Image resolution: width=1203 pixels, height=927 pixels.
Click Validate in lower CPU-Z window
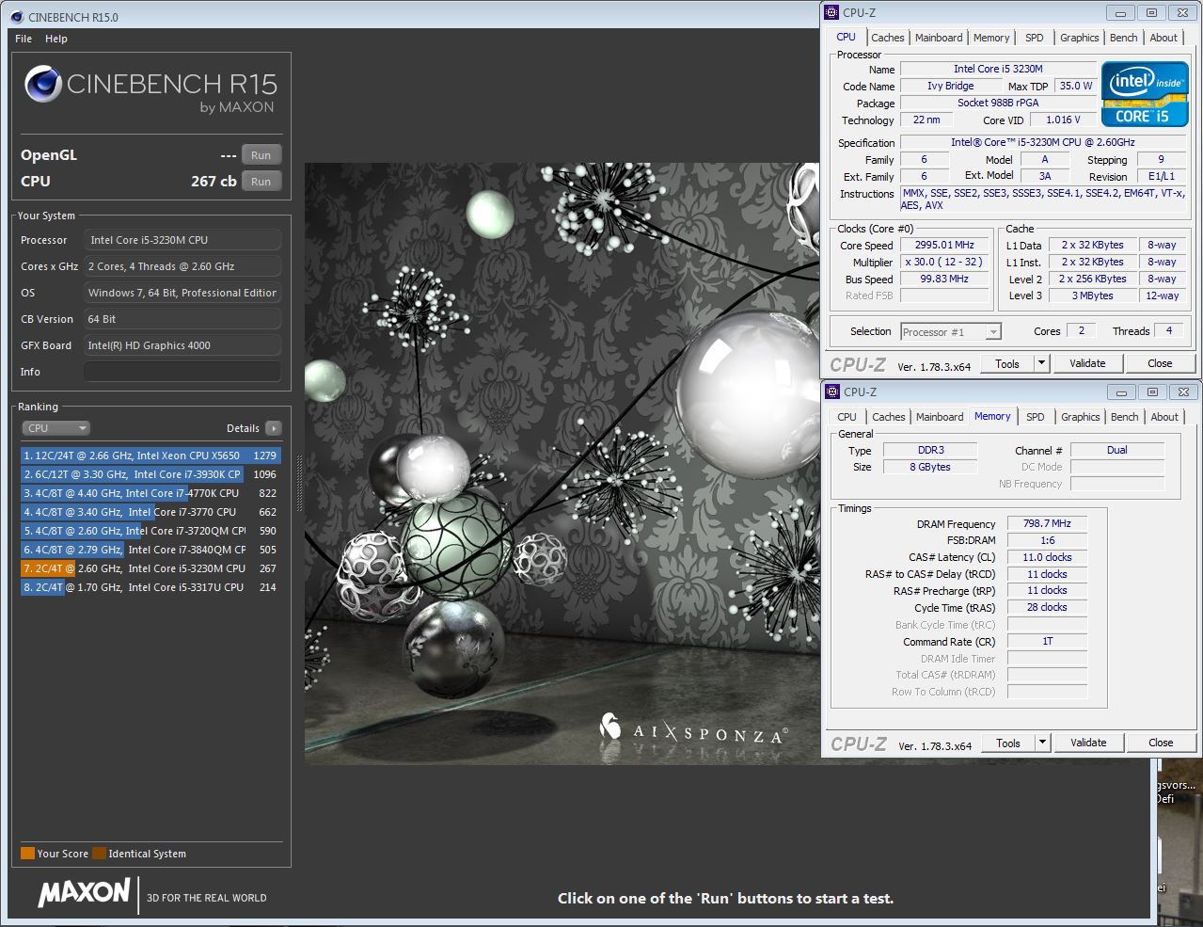(1088, 743)
